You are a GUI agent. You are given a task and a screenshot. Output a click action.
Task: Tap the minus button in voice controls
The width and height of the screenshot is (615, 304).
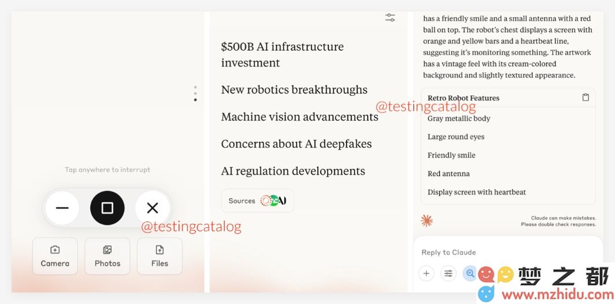pyautogui.click(x=62, y=208)
